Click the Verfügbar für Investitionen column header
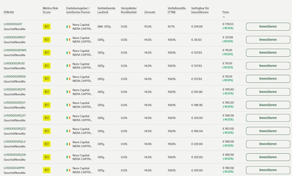The width and height of the screenshot is (292, 176). point(200,10)
